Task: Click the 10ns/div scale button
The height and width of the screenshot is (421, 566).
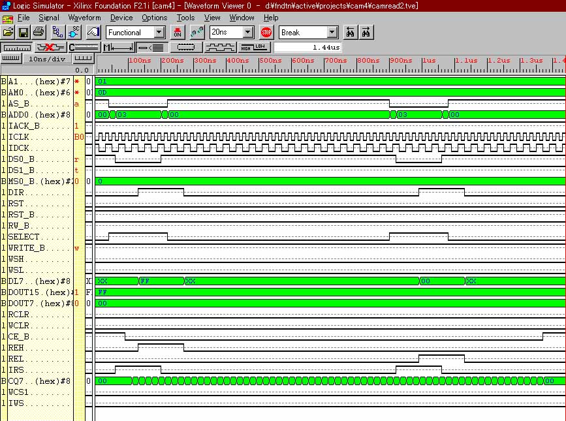Action: pos(48,59)
